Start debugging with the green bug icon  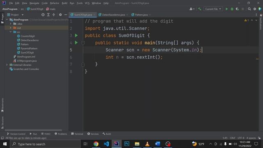(232, 9)
